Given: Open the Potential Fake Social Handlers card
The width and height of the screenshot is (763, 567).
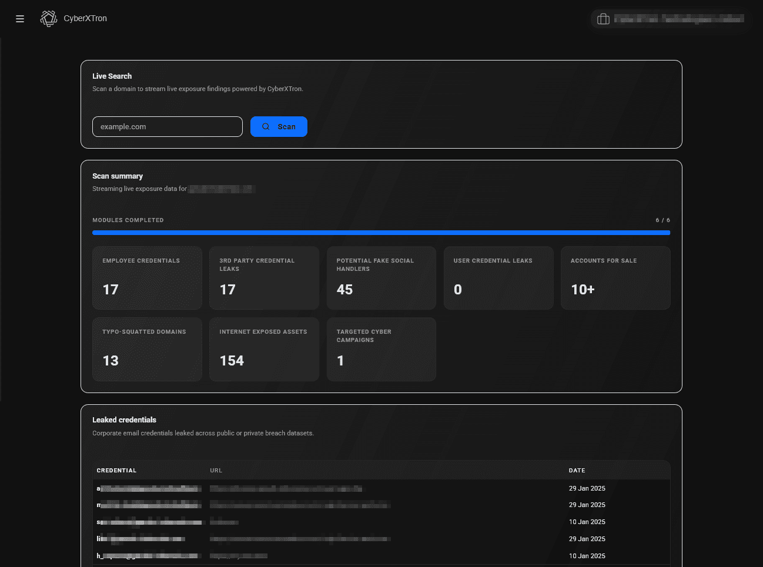Looking at the screenshot, I should pyautogui.click(x=381, y=278).
